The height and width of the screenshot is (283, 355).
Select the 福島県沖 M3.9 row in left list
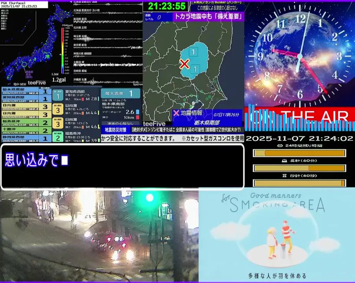(x=26, y=123)
